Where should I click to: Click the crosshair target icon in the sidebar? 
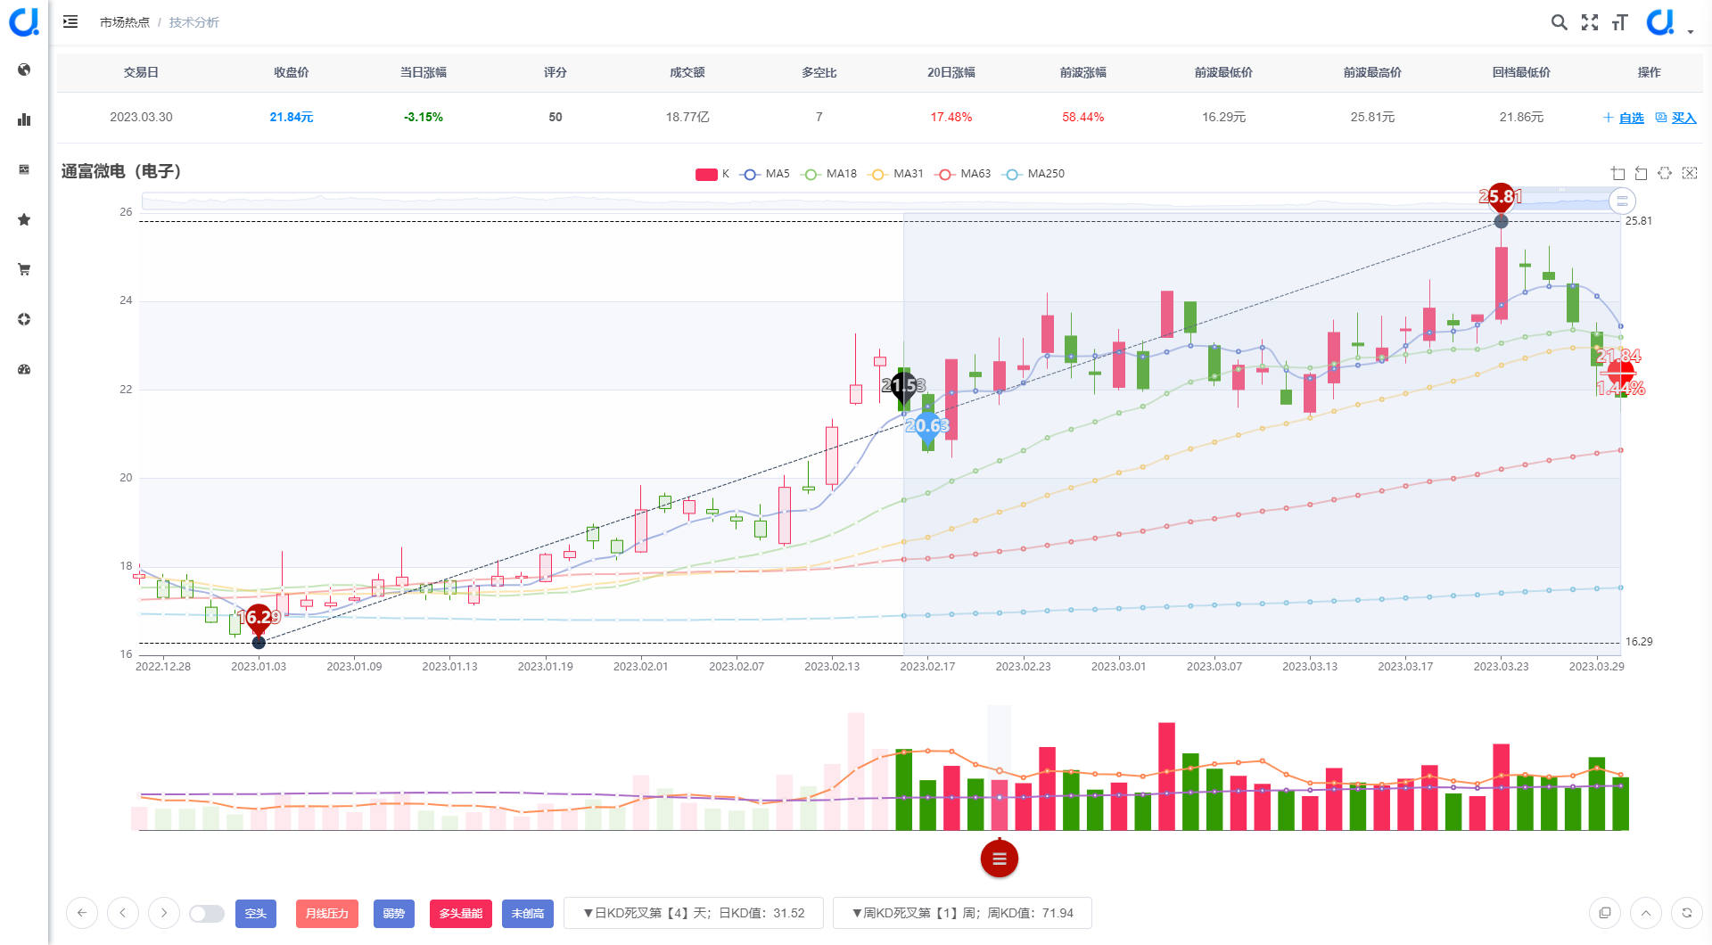[24, 319]
